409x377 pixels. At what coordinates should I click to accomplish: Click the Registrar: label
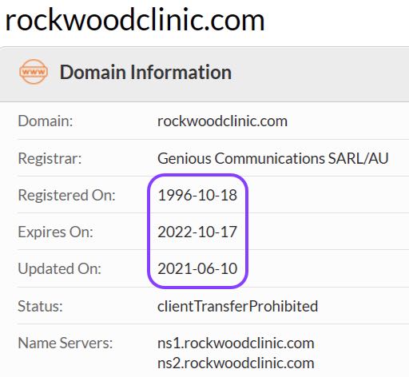pos(50,158)
